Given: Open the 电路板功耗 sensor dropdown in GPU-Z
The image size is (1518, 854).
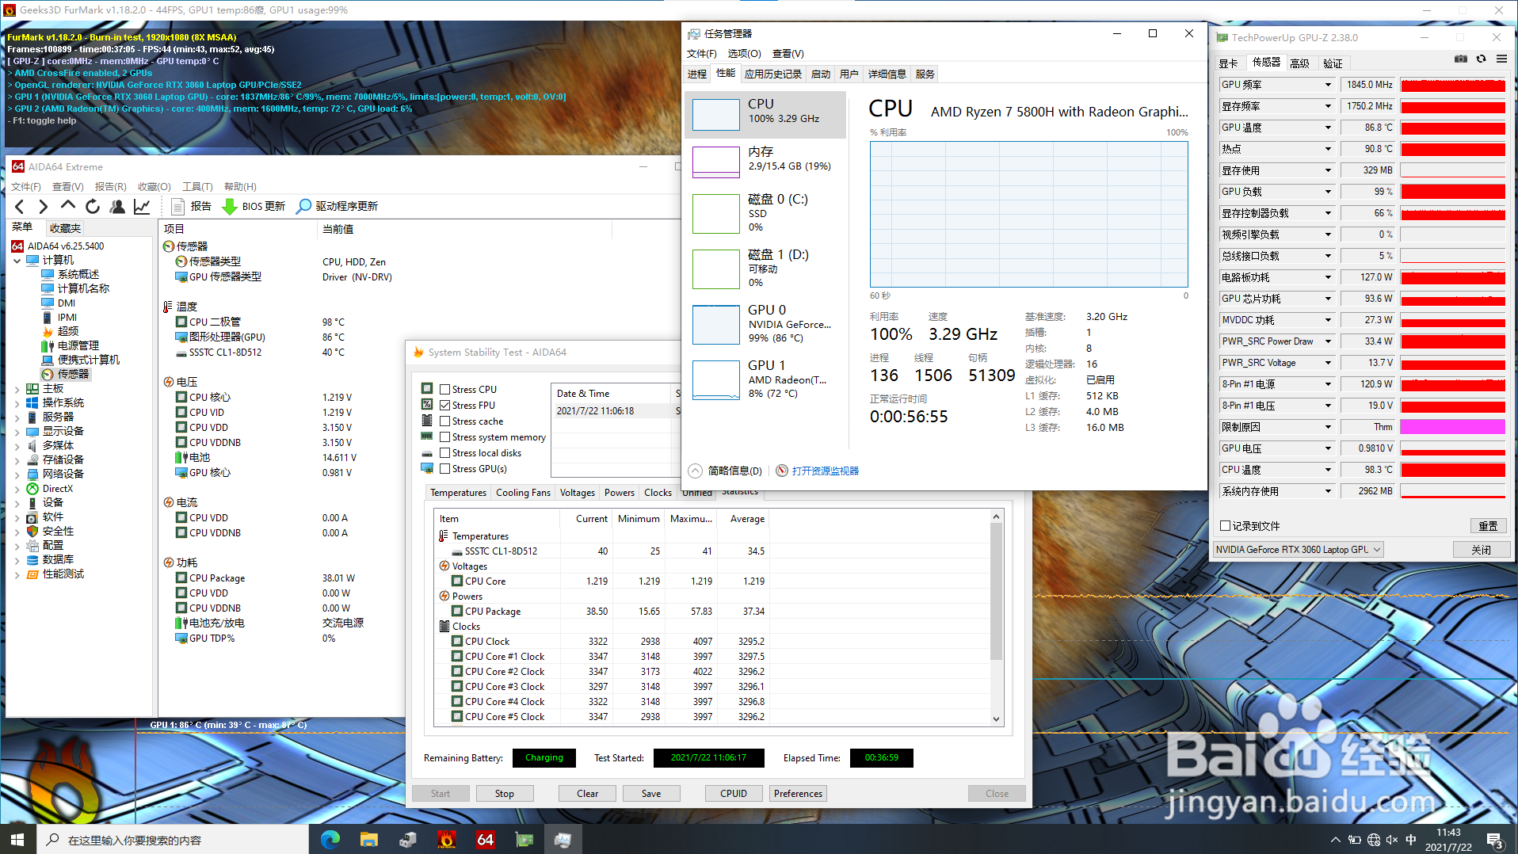Looking at the screenshot, I should 1328,277.
